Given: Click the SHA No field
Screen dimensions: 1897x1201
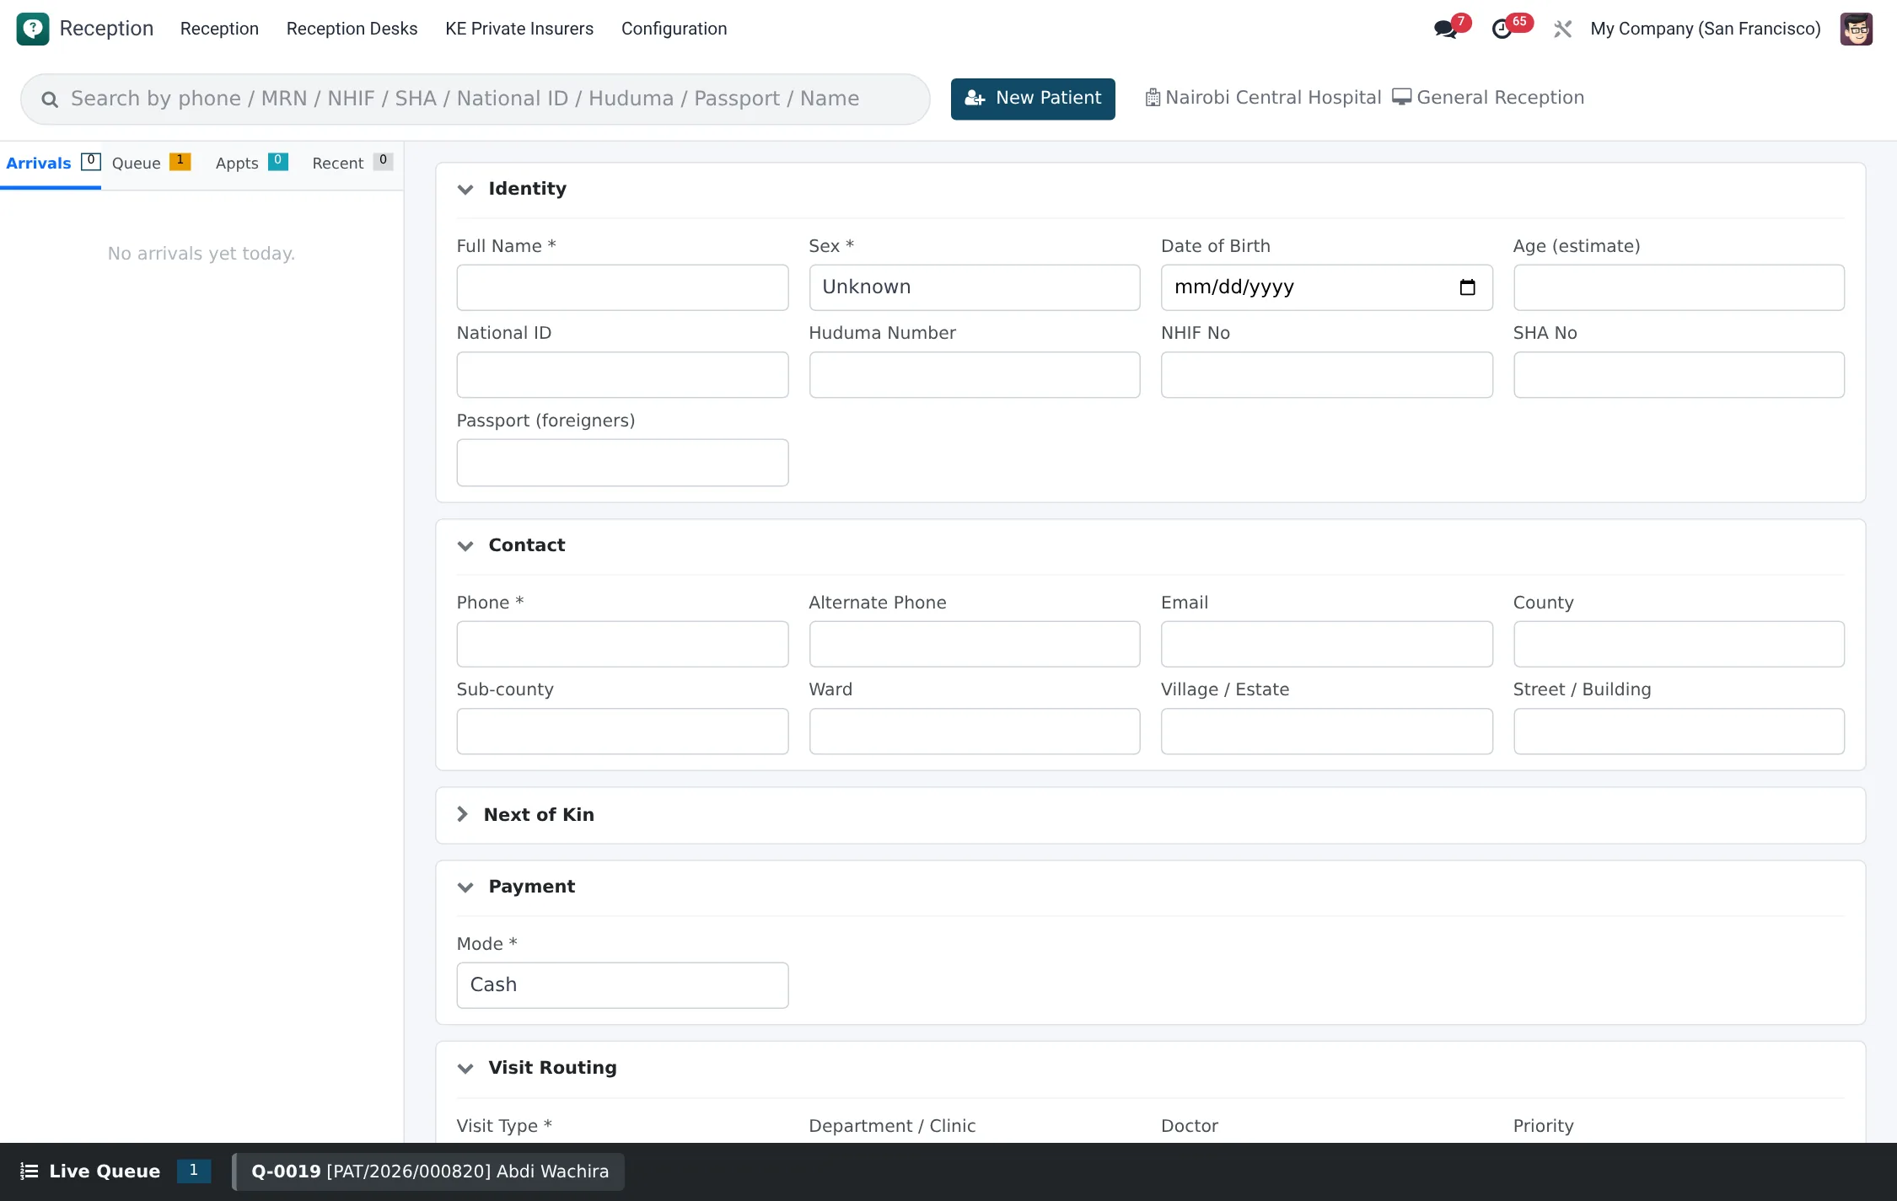Looking at the screenshot, I should (1679, 375).
